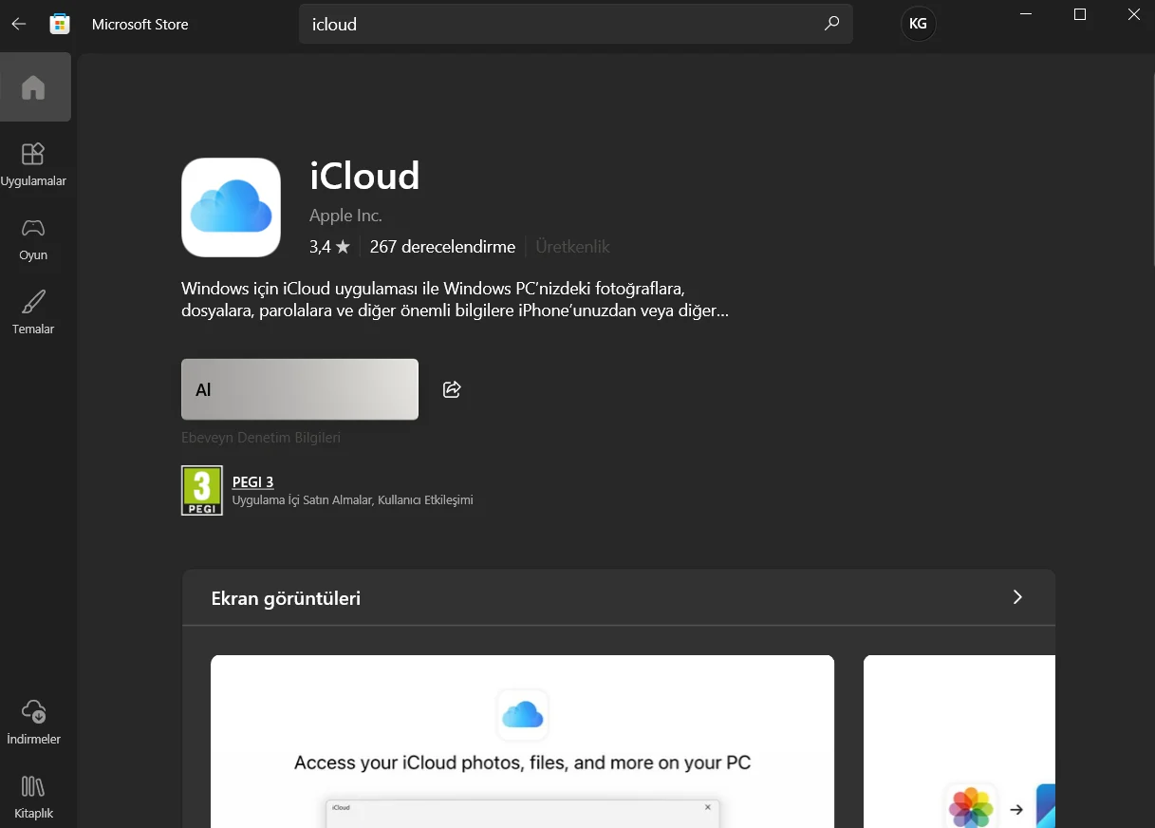
Task: Minimize the Microsoft Store window
Action: [1025, 14]
